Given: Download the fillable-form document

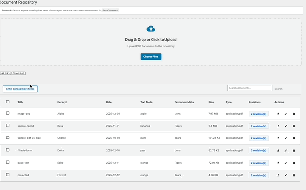Looking at the screenshot, I should pos(278,151).
